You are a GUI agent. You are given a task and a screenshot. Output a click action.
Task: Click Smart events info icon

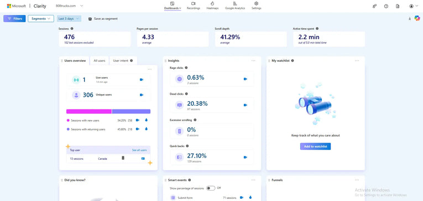(189, 180)
